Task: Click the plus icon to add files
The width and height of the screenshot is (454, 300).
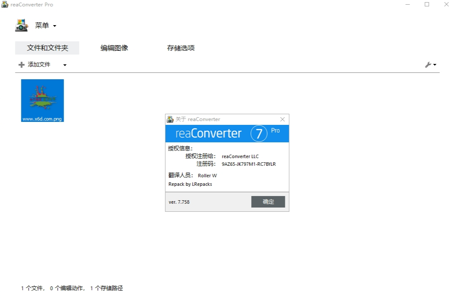Action: click(21, 65)
